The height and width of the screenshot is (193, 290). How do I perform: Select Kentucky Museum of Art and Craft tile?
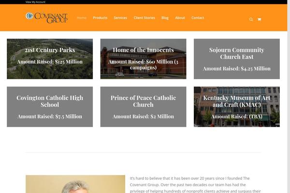[x=237, y=107]
